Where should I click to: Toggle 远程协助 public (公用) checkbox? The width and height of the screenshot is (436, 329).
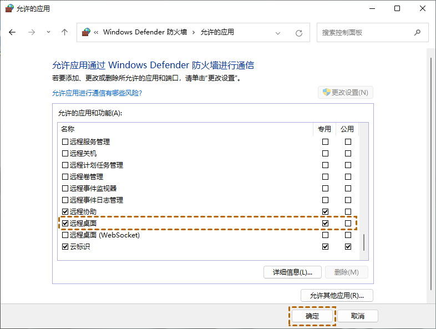point(348,212)
